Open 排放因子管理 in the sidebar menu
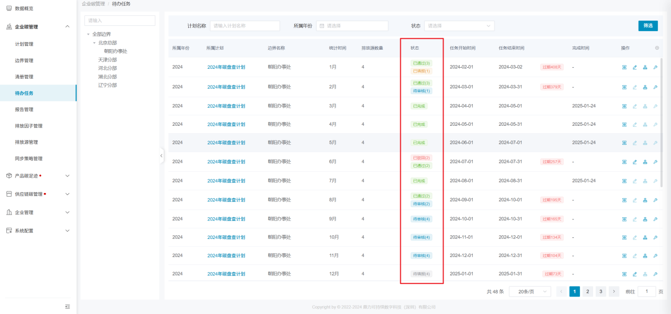The height and width of the screenshot is (314, 671). tap(29, 126)
